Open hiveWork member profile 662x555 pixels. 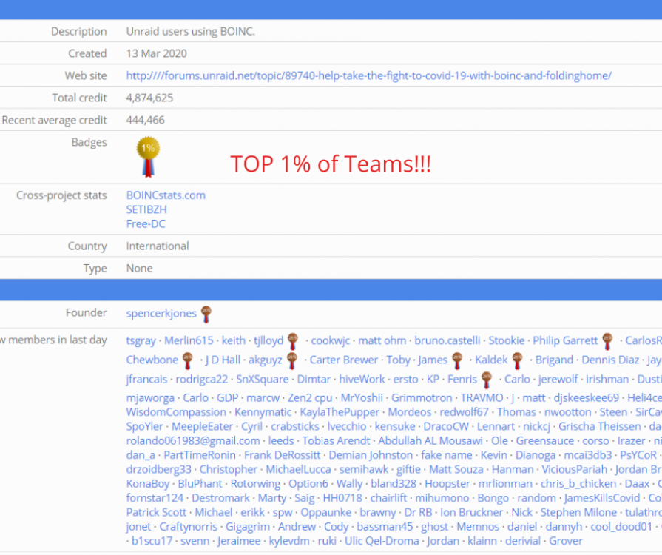pyautogui.click(x=362, y=380)
